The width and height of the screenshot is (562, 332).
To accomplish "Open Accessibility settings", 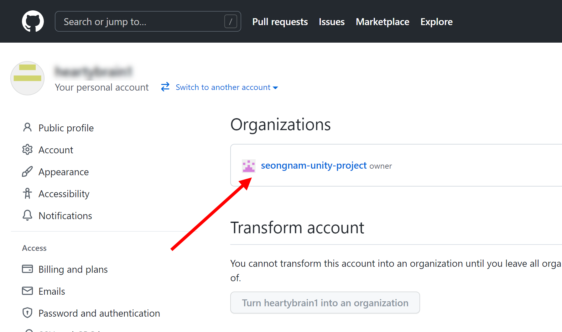I will pyautogui.click(x=64, y=194).
